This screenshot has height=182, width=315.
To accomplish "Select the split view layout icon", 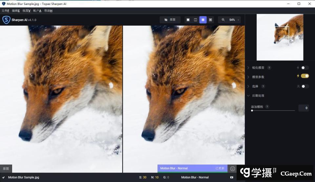I will click(196, 20).
